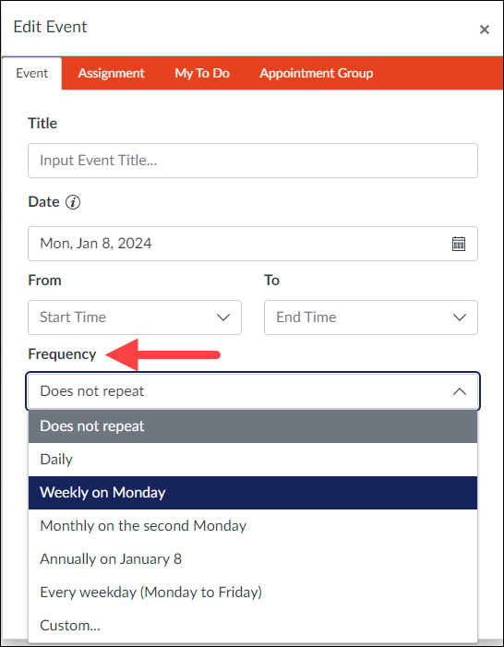The height and width of the screenshot is (647, 504).
Task: Open the date picker calendar icon
Action: coord(459,244)
